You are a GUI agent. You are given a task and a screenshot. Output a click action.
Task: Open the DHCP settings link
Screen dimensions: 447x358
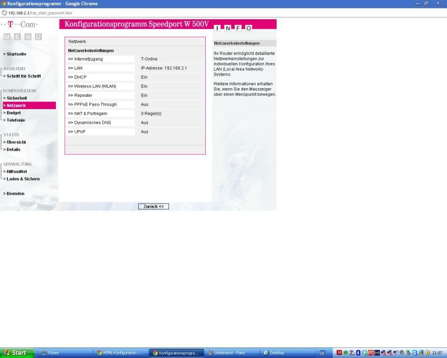pos(77,77)
